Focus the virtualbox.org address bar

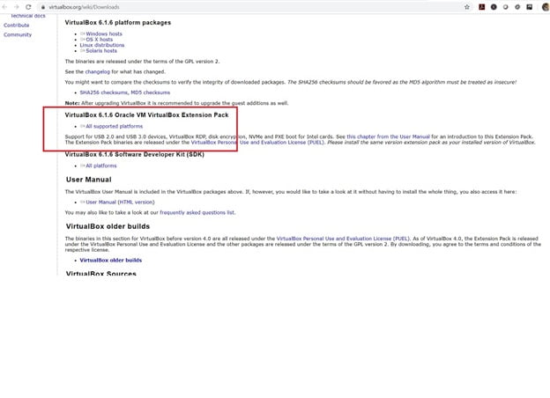coord(253,7)
